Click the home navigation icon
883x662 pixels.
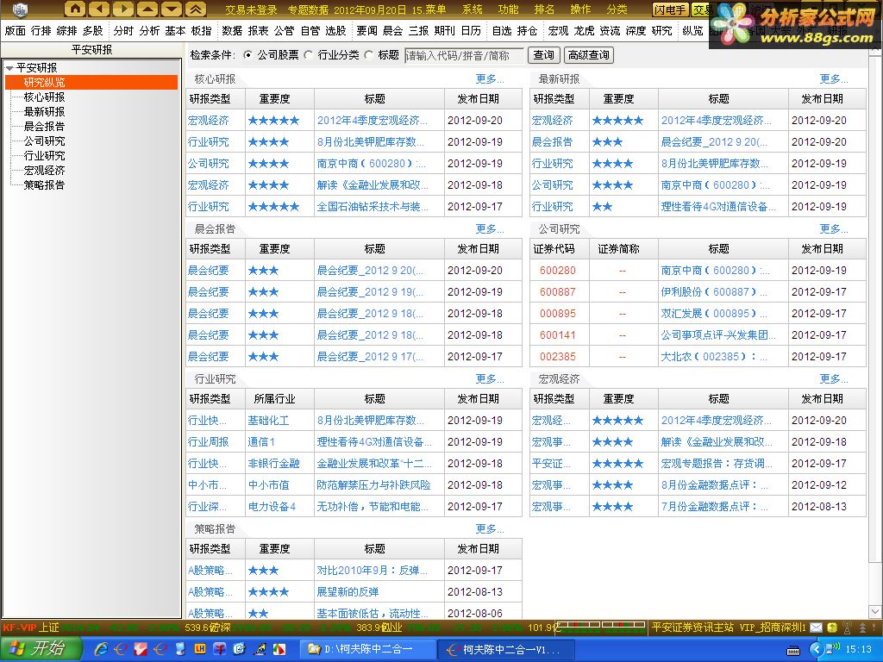coord(75,9)
